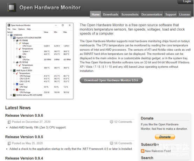
Task: Open the New Releases Feed link
Action: coord(158,151)
